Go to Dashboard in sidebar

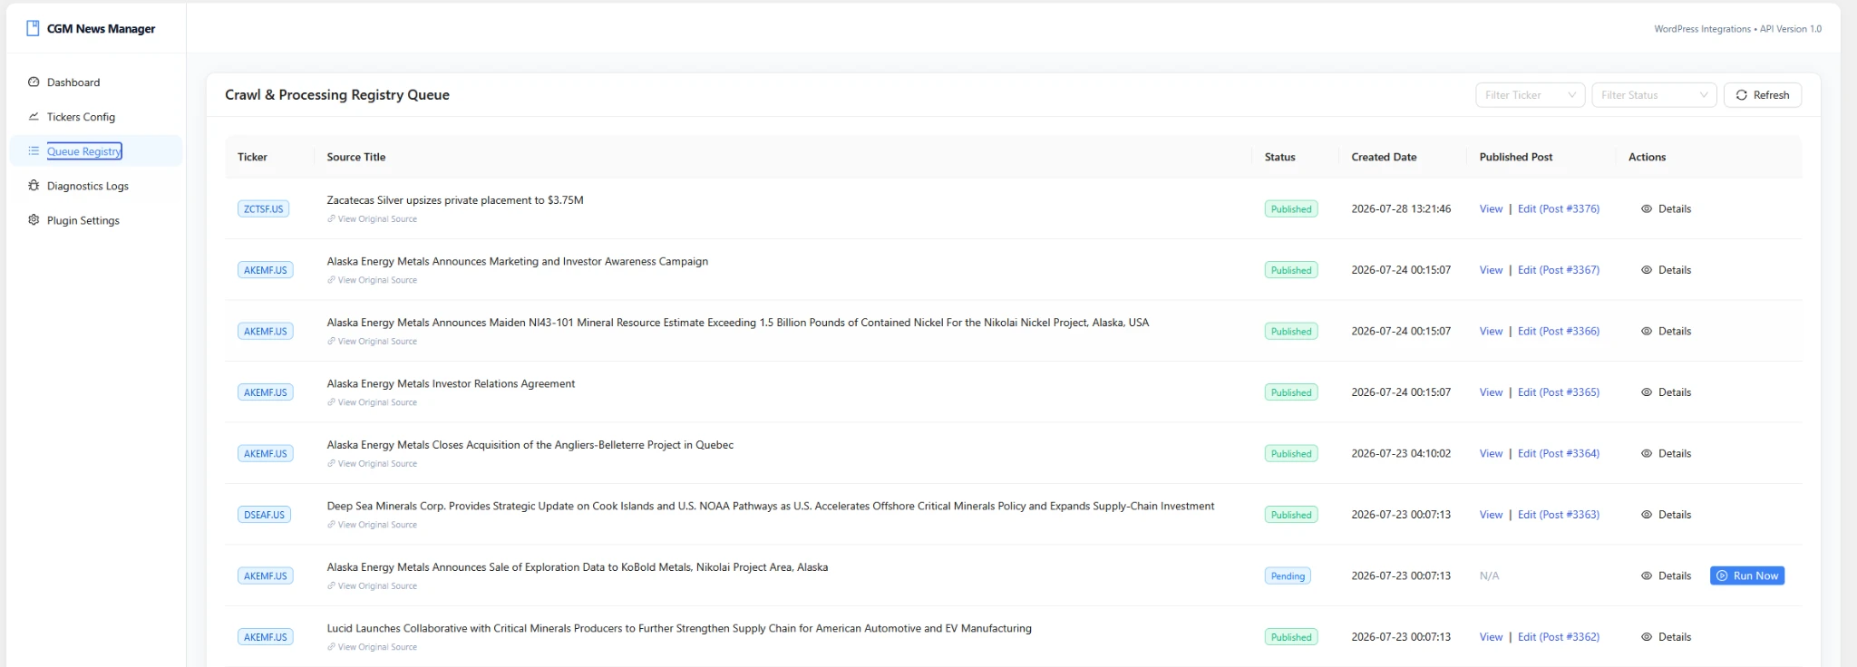(96, 82)
